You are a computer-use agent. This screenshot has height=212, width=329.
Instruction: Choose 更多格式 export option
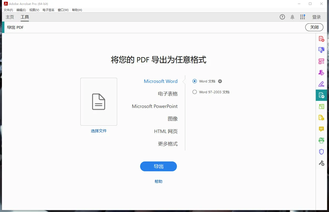point(168,144)
